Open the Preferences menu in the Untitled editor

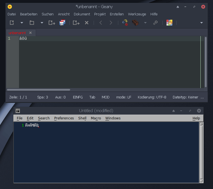(64, 118)
